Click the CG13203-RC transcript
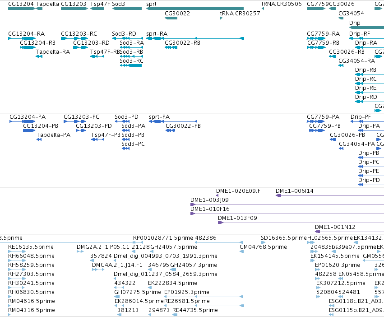Image resolution: width=384 pixels, height=317 pixels. coord(74,38)
